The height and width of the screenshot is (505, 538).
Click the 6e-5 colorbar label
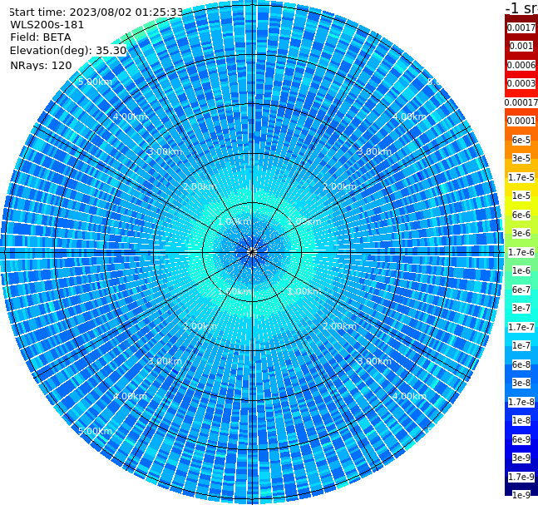tap(521, 140)
